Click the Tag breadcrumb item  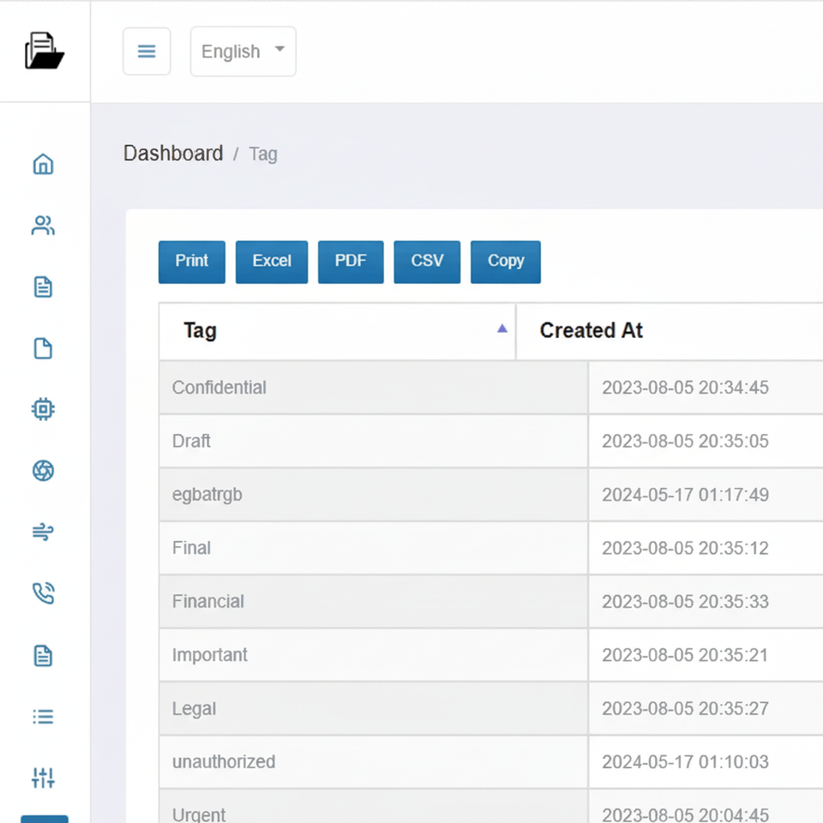[x=263, y=153]
